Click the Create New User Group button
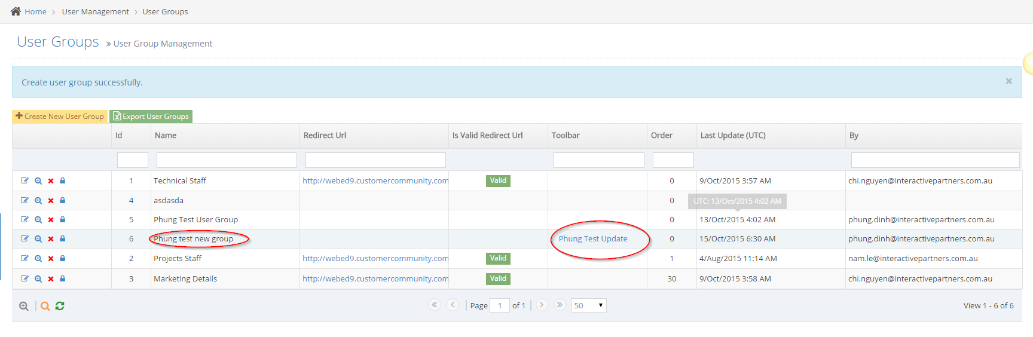This screenshot has height=337, width=1033. click(60, 117)
